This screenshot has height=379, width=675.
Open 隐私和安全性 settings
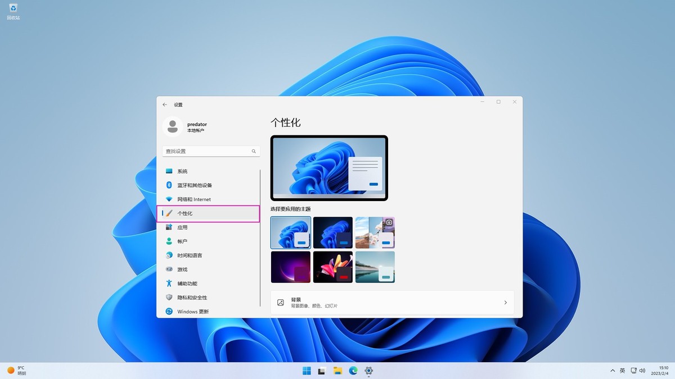point(191,297)
